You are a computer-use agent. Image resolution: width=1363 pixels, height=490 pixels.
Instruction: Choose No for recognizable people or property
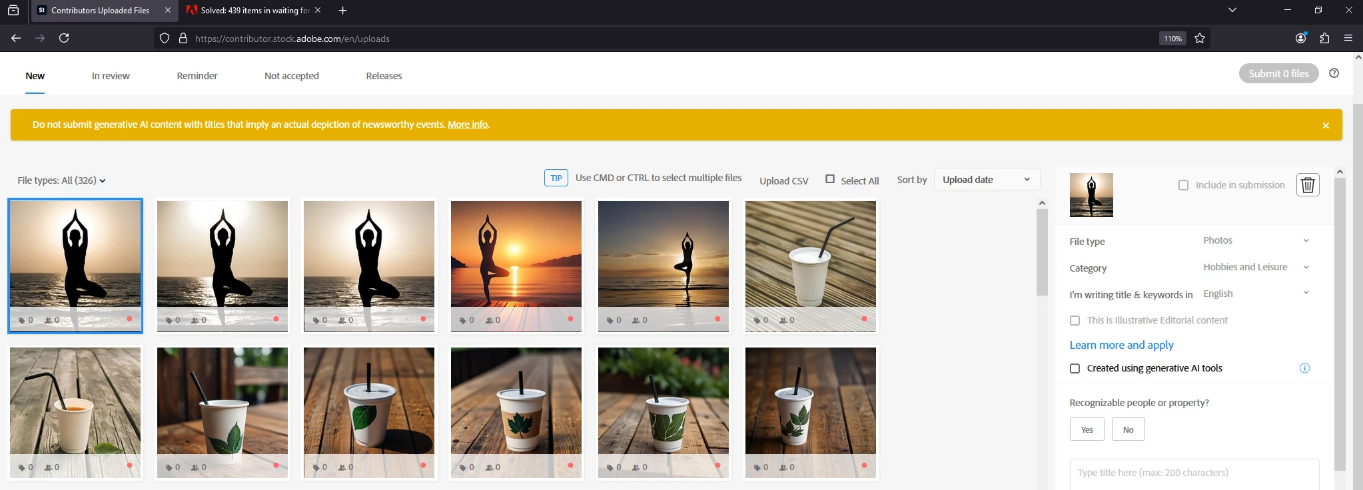click(x=1128, y=429)
